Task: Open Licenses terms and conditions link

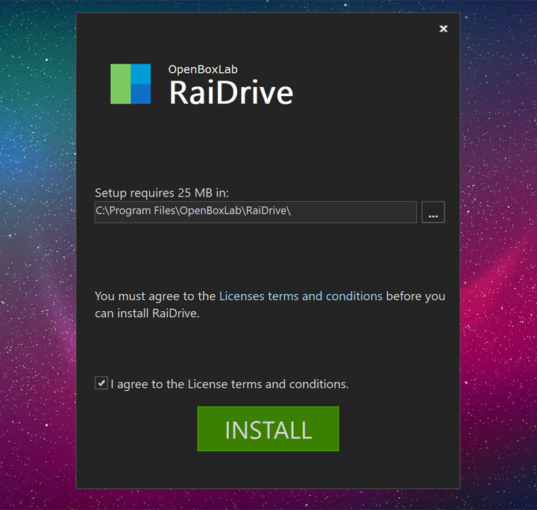Action: pos(301,296)
